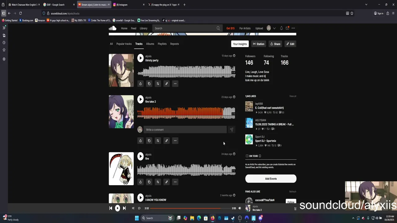Viewport: 397px width, 223px height.
Task: Repost the "fire take 2" track
Action: 158,141
